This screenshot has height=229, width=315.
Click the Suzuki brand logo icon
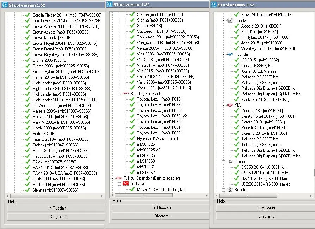click(230, 190)
